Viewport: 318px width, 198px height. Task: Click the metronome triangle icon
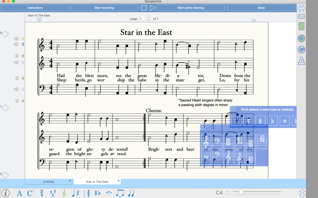[x=301, y=61]
